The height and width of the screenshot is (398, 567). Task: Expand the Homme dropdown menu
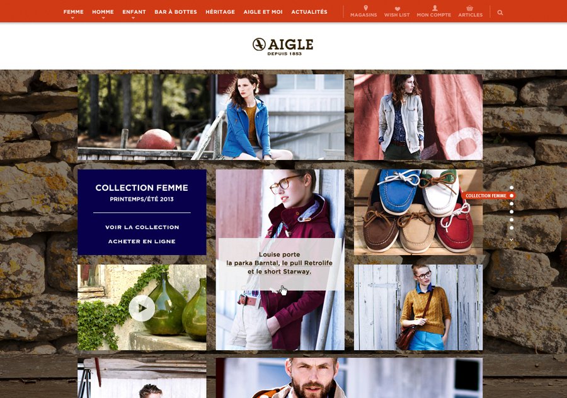(103, 13)
